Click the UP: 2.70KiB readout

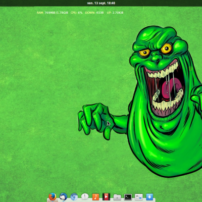(115, 13)
